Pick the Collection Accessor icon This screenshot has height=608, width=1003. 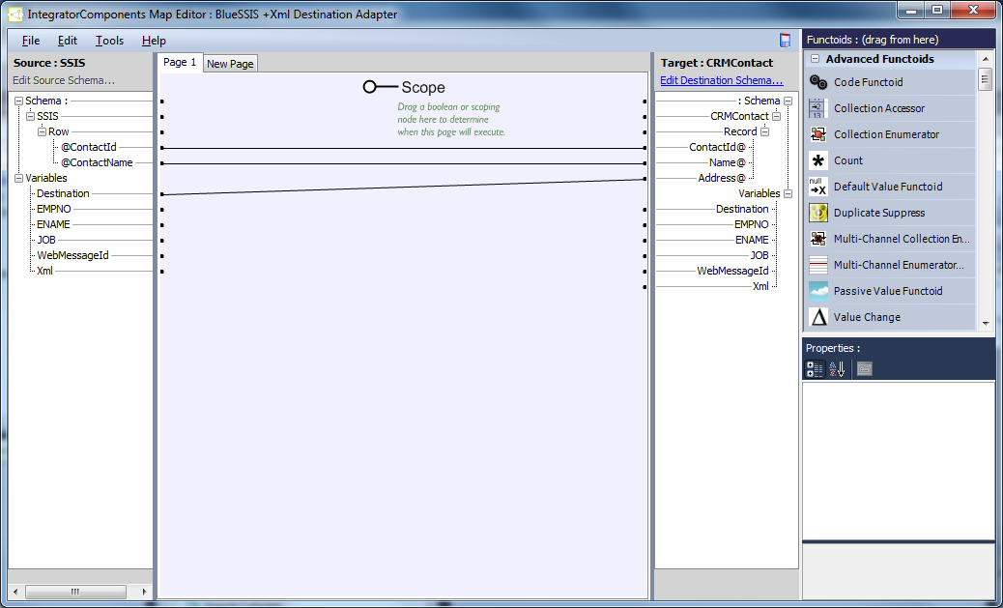point(818,108)
